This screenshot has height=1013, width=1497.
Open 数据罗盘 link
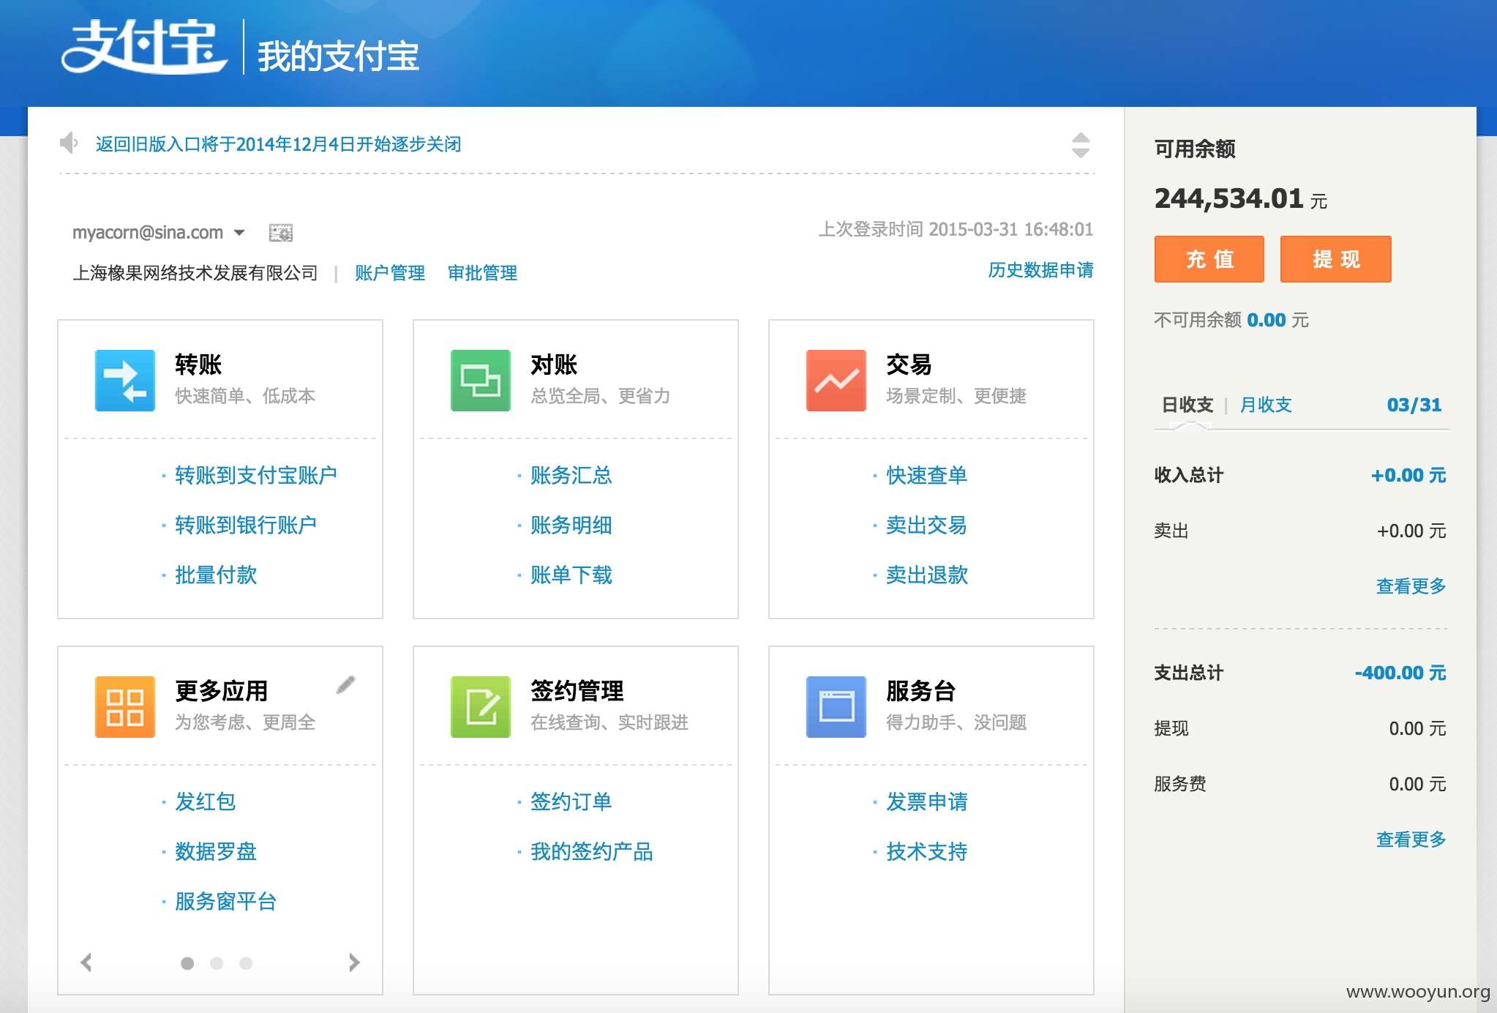point(216,852)
